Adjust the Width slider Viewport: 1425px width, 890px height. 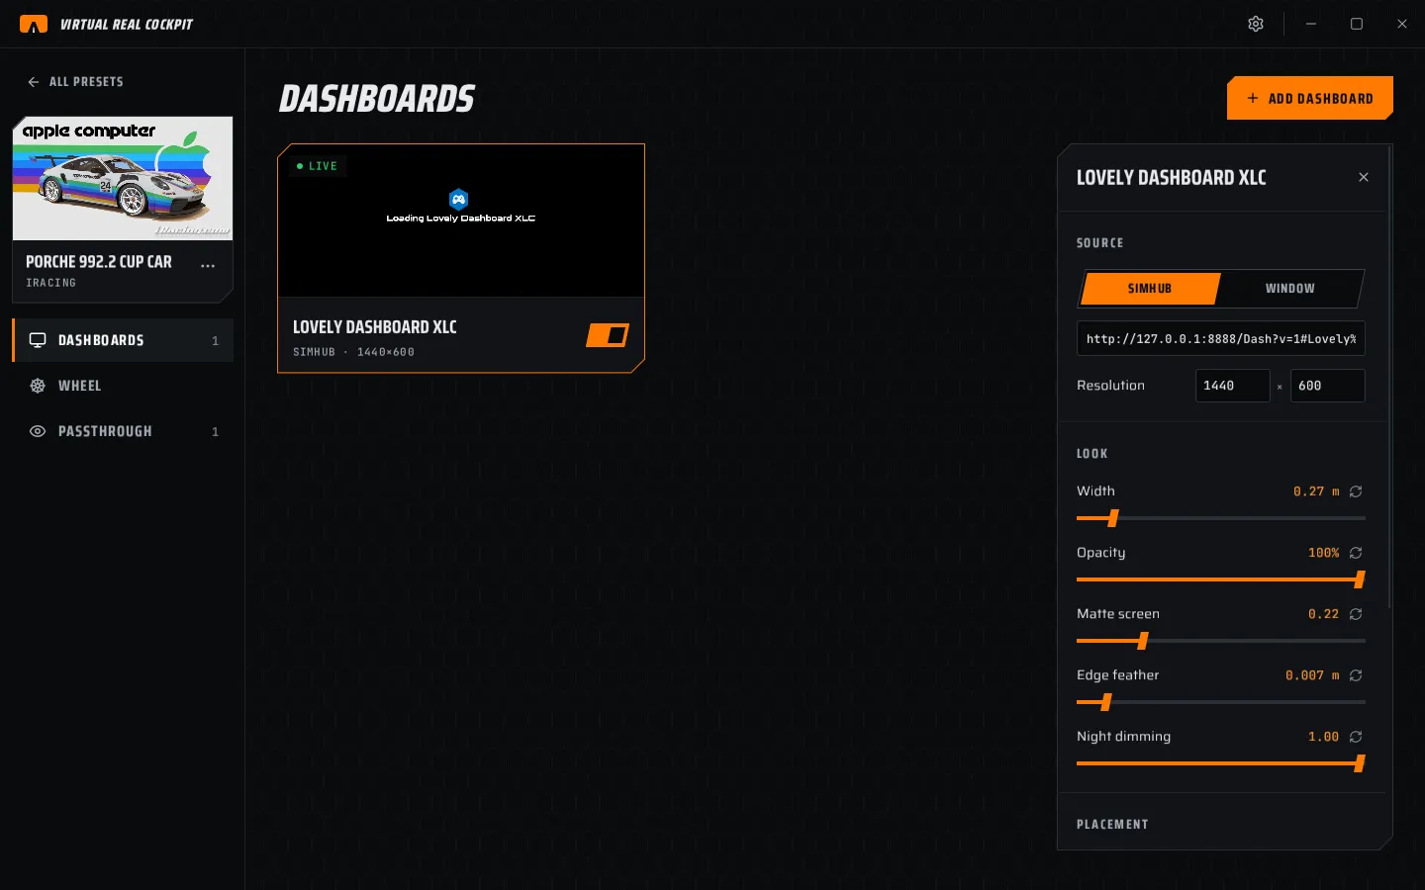[1221, 518]
